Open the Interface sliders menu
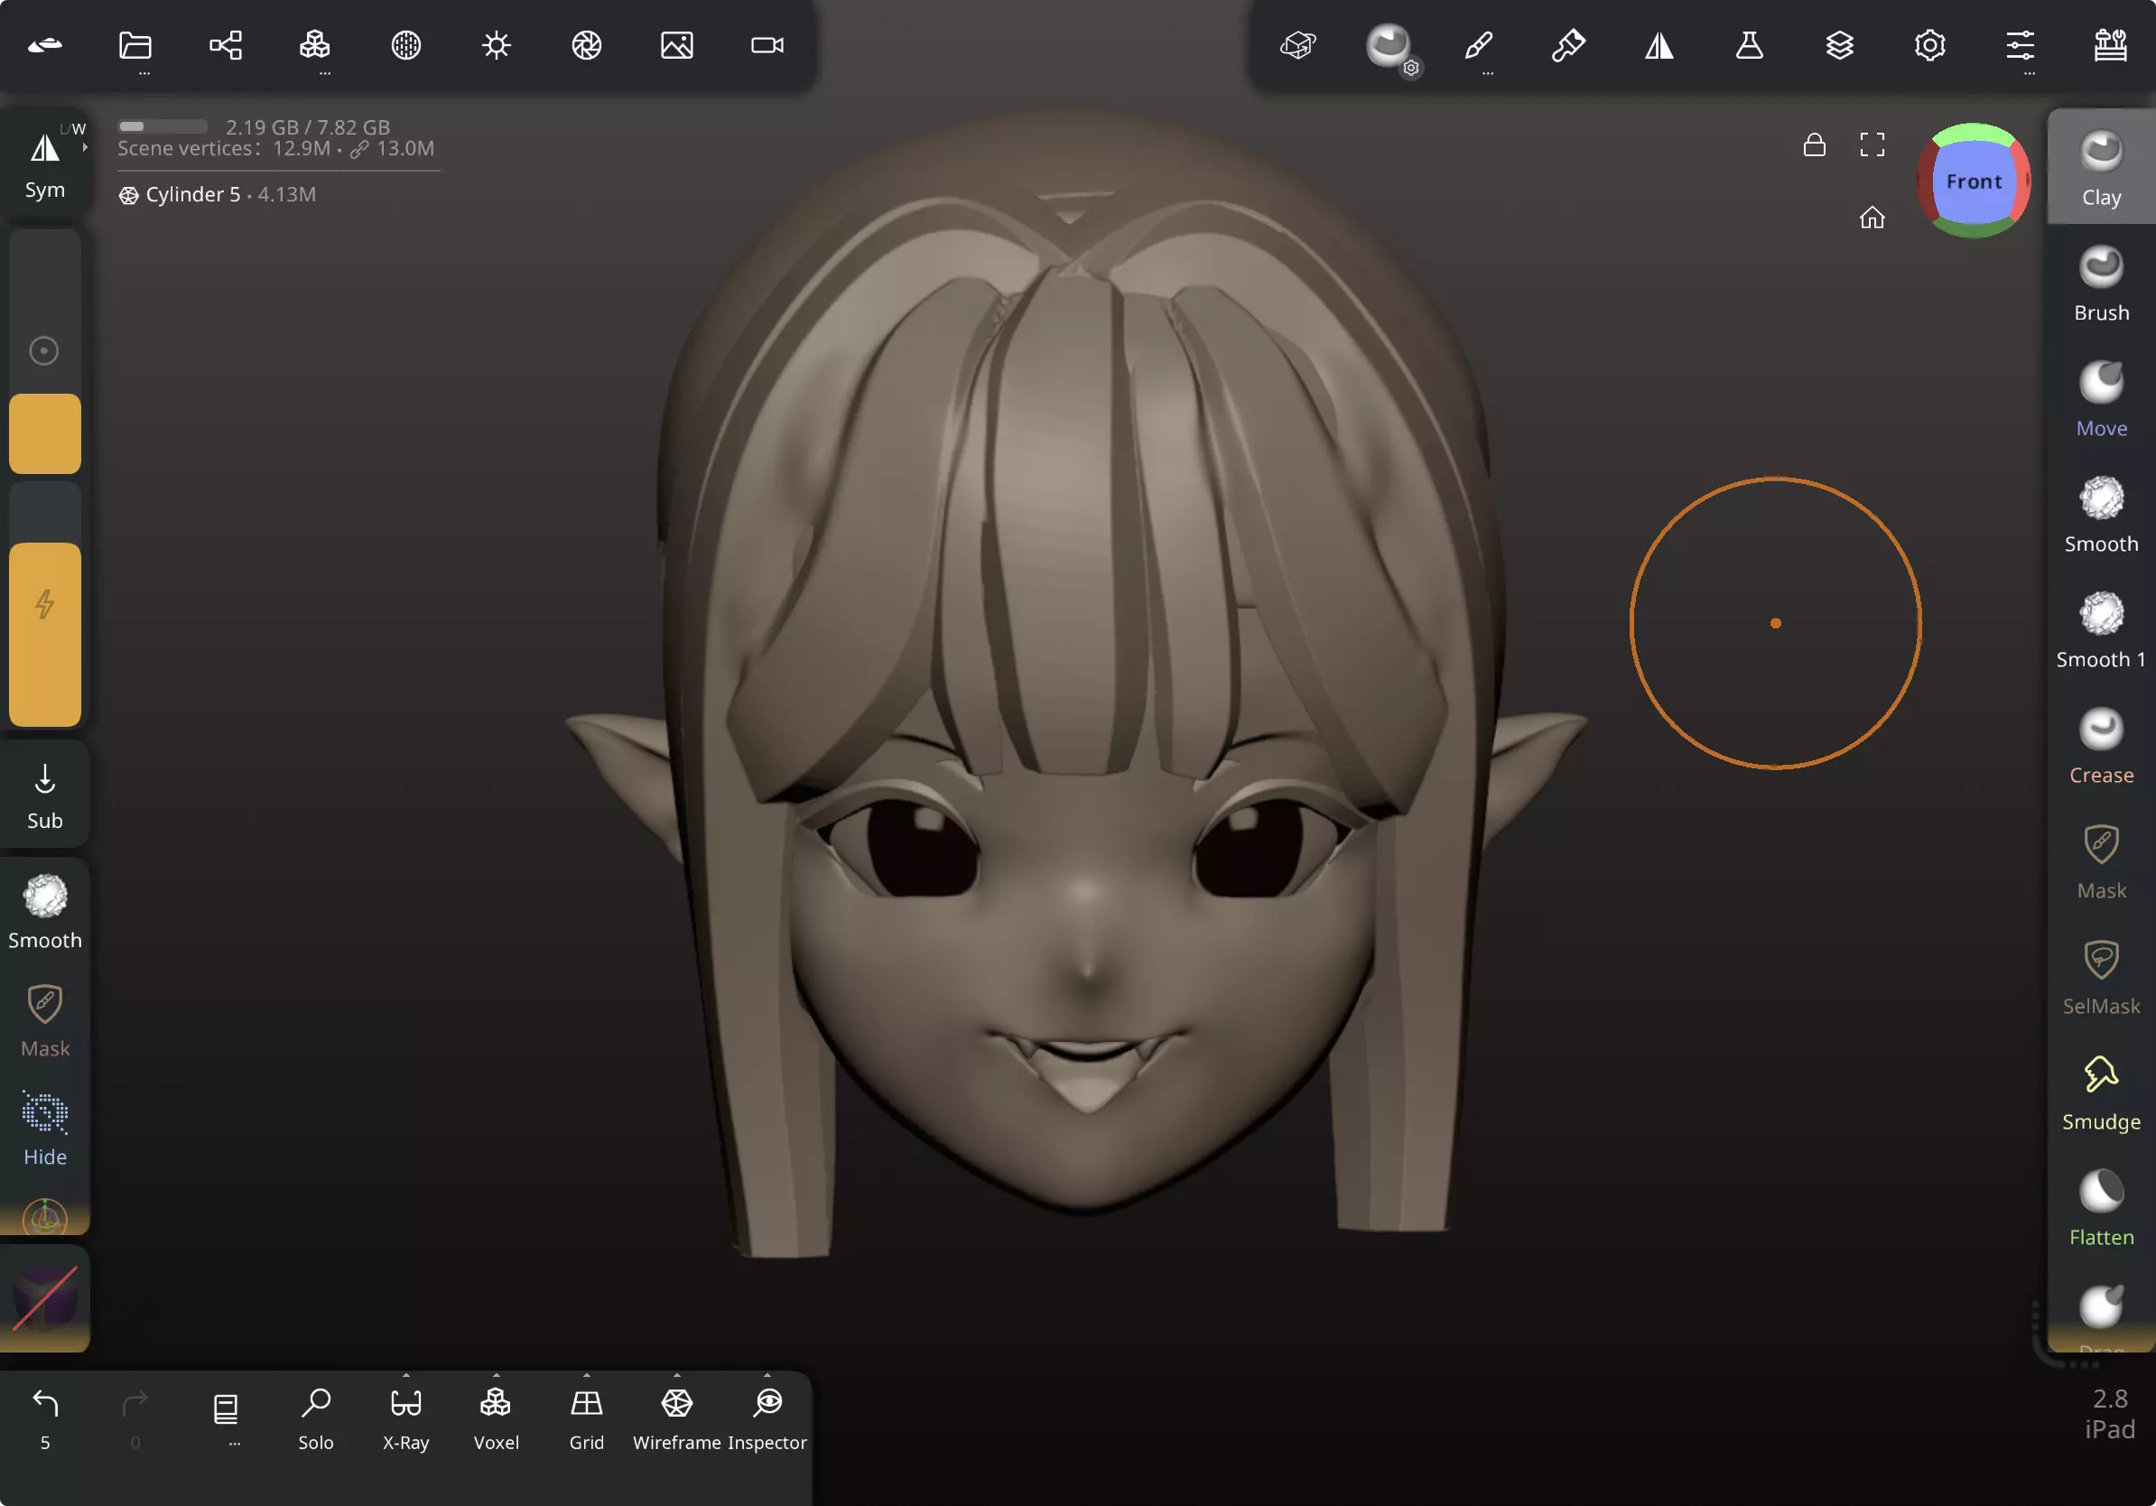 click(2019, 45)
